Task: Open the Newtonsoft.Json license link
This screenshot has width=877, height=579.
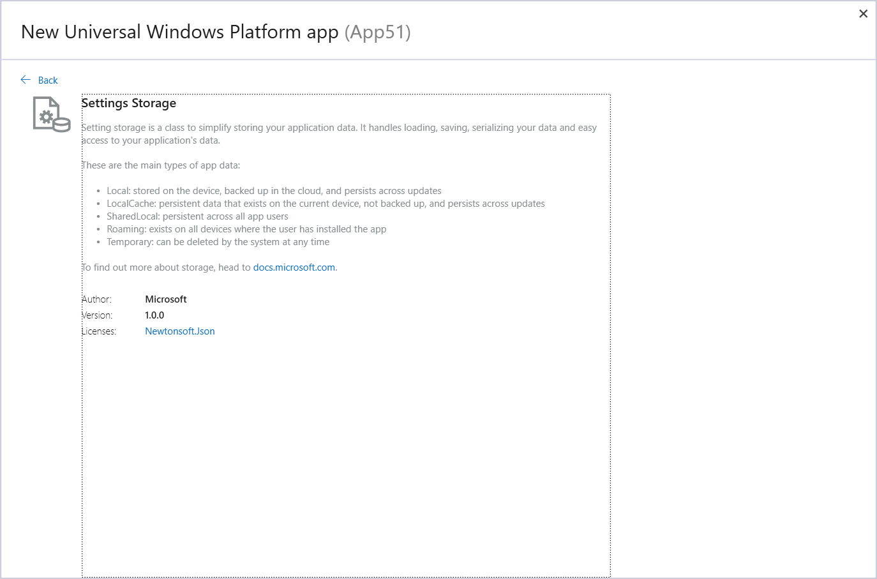Action: 180,331
